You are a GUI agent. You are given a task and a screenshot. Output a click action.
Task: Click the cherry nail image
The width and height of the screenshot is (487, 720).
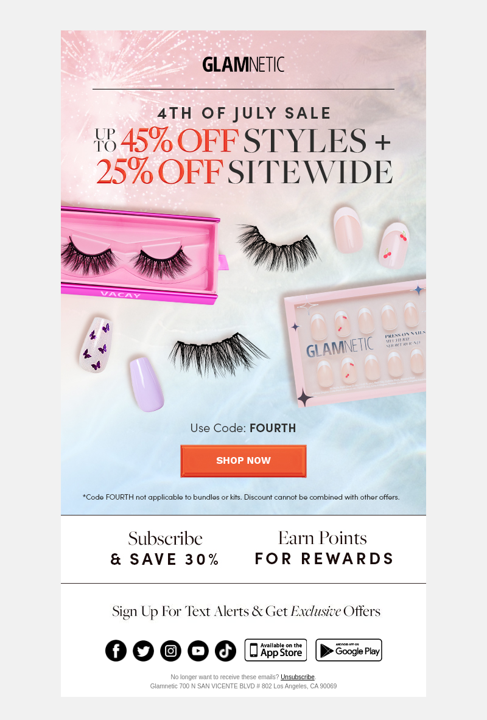[x=394, y=245]
